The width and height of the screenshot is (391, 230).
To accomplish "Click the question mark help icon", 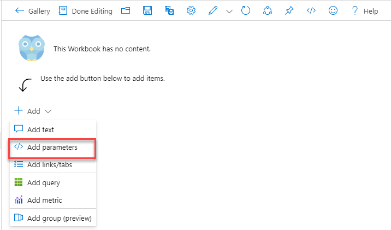I will point(354,11).
